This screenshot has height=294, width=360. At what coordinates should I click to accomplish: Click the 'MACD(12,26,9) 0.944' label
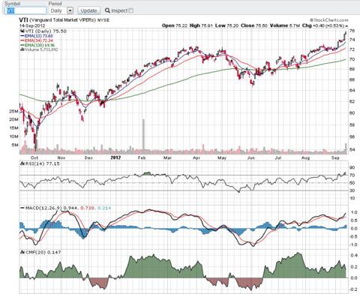coord(52,208)
